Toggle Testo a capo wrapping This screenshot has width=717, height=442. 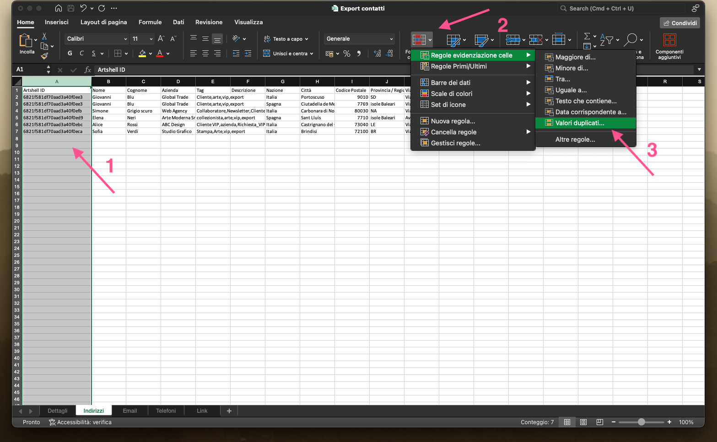pos(286,39)
